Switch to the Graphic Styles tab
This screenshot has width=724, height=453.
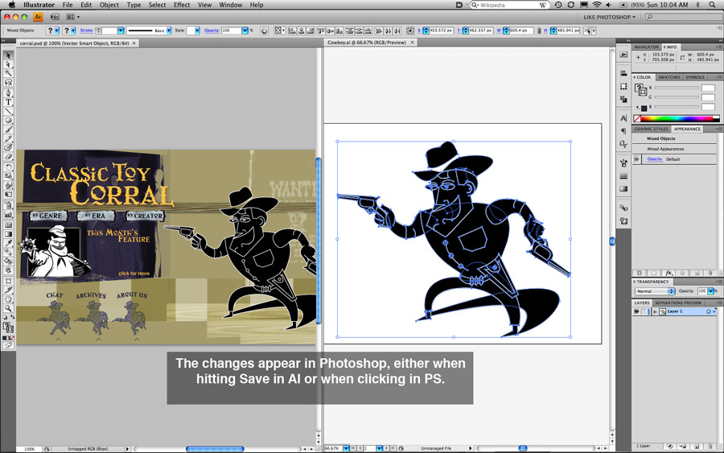[x=651, y=129]
